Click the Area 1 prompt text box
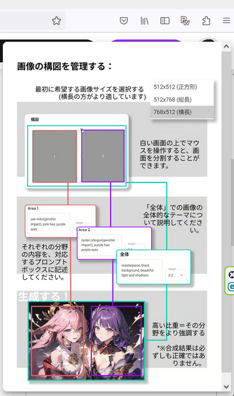 pyautogui.click(x=49, y=224)
